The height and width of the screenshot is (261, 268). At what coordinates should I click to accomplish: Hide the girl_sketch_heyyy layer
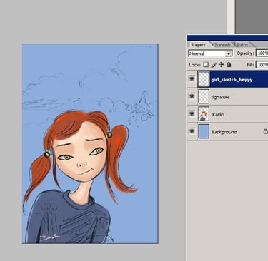pos(192,79)
